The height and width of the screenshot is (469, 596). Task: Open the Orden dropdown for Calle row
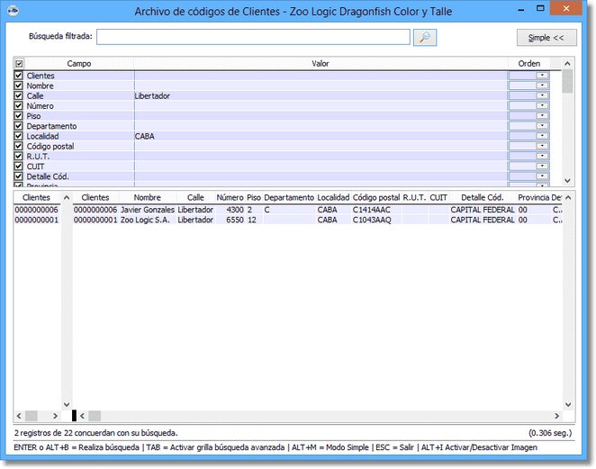tap(542, 95)
